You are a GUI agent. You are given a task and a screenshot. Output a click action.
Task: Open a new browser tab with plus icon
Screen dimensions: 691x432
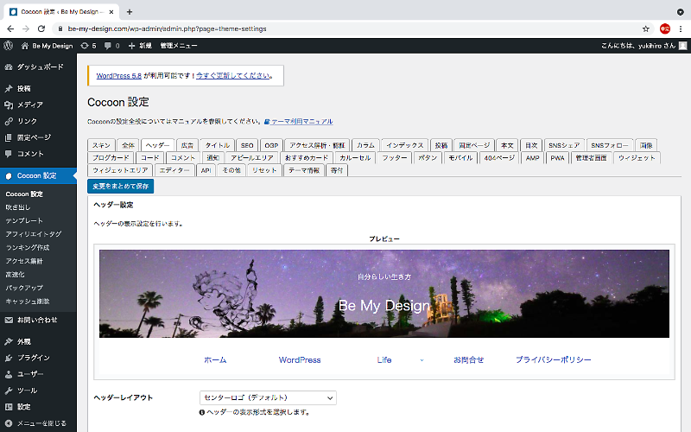130,11
